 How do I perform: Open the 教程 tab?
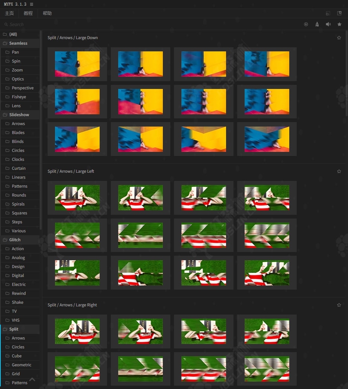point(28,13)
